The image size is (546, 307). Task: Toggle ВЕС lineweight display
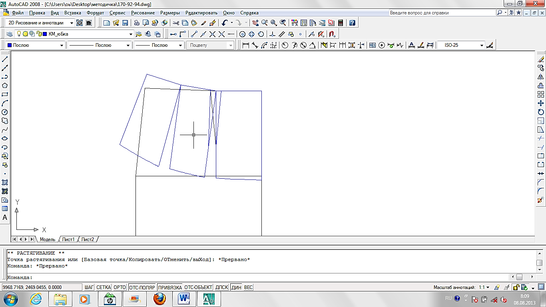pyautogui.click(x=248, y=287)
